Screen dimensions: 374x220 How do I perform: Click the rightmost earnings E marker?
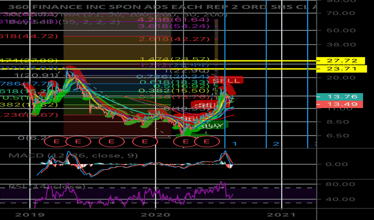coord(207,142)
